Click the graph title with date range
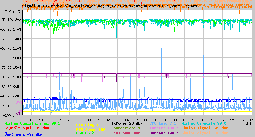The image size is (255, 137). pos(111,6)
